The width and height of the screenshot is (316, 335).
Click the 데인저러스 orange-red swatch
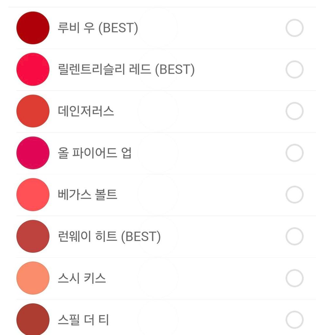pyautogui.click(x=33, y=111)
